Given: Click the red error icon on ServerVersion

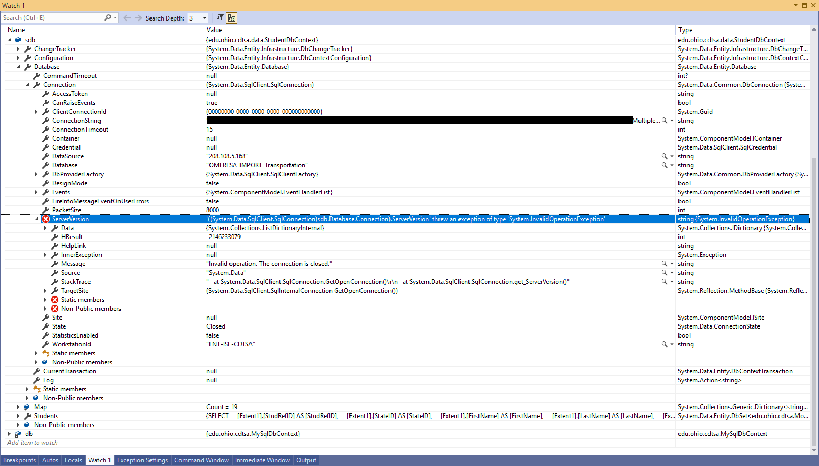Looking at the screenshot, I should click(x=46, y=219).
